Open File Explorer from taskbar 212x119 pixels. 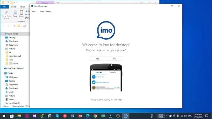[19, 116]
